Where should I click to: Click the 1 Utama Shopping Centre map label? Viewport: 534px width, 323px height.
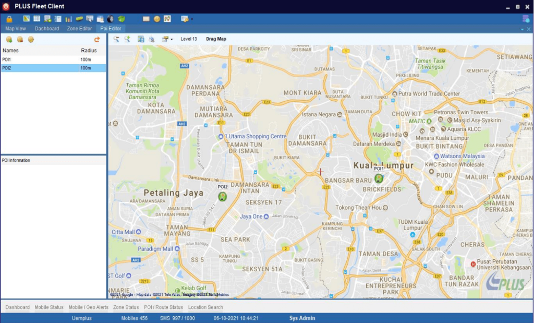[255, 136]
